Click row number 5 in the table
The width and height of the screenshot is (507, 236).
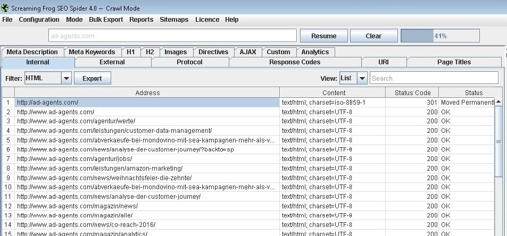tap(9, 140)
